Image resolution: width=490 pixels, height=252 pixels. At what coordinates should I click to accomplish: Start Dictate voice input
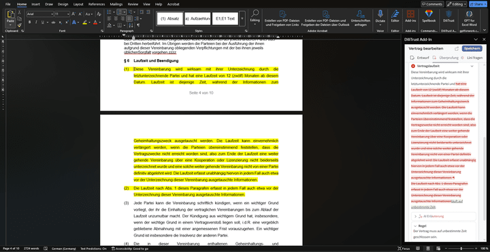coord(380,16)
